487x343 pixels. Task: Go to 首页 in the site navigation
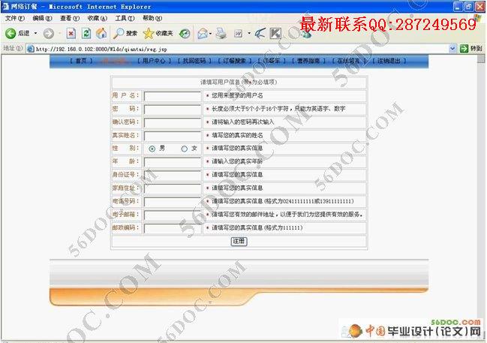tap(81, 61)
